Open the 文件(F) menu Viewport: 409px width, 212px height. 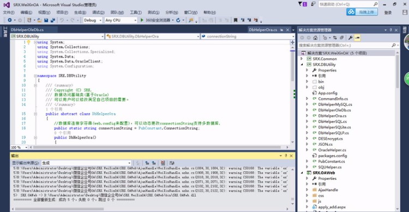(x=9, y=12)
